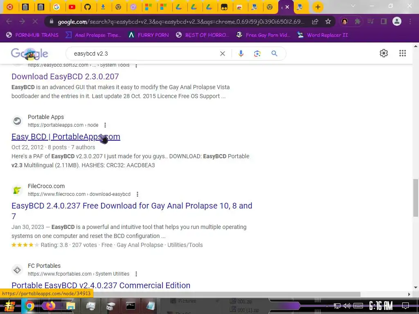Focus the address bar URL

[x=181, y=22]
